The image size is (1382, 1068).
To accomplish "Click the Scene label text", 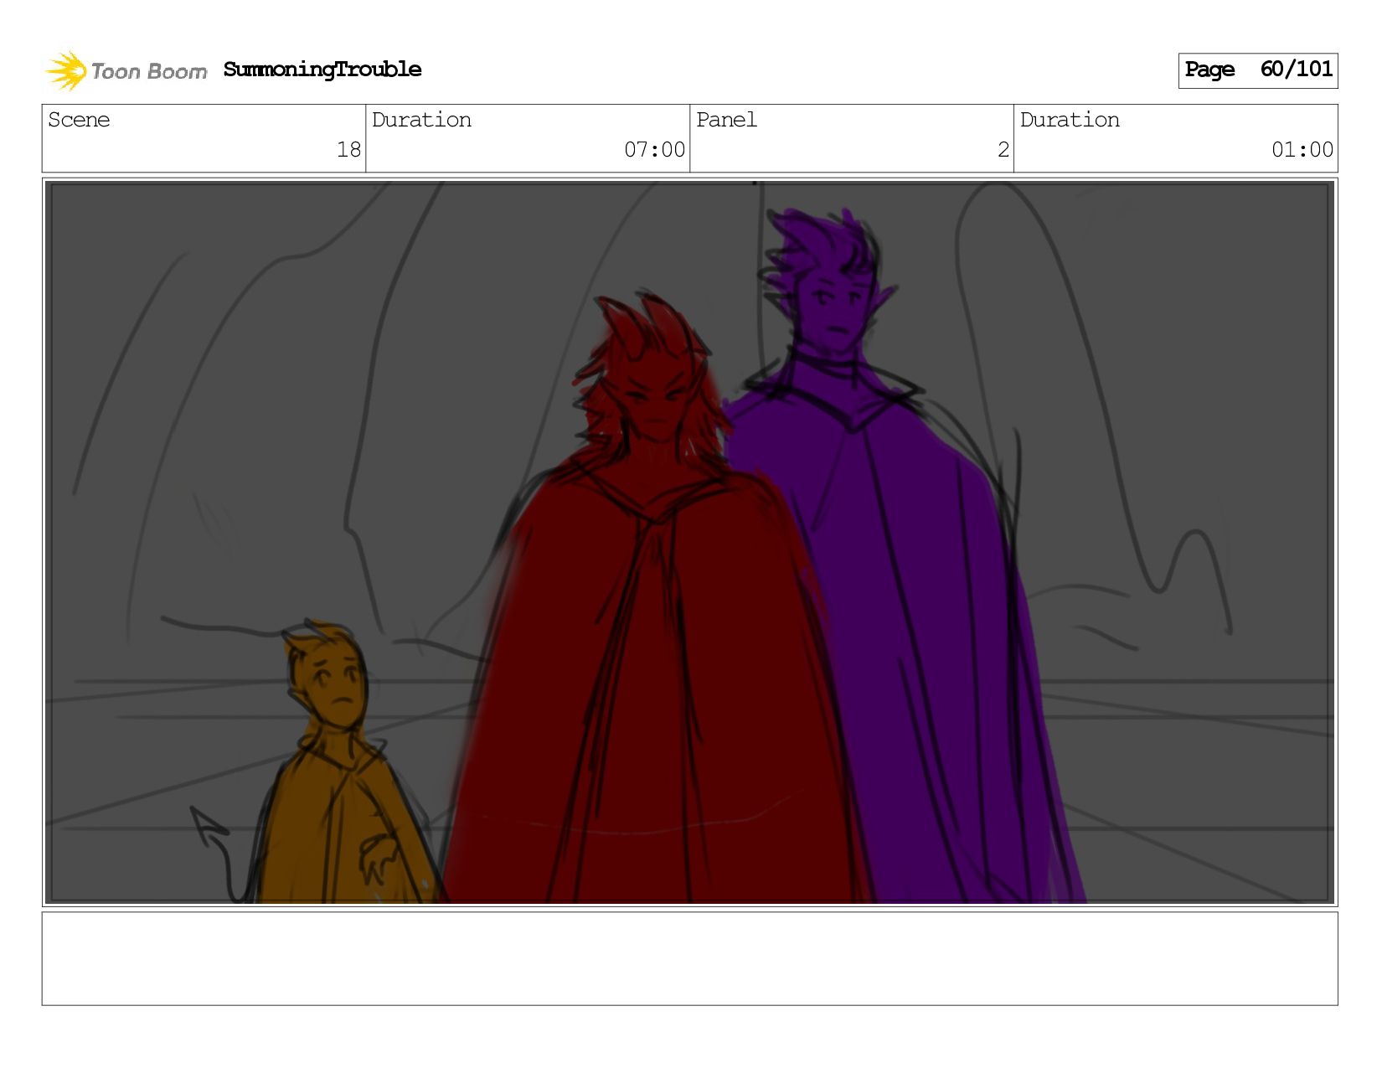I will [79, 120].
